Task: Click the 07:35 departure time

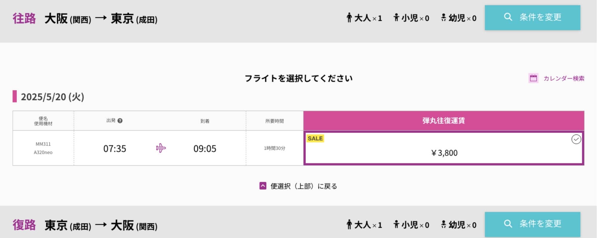Action: pos(115,148)
